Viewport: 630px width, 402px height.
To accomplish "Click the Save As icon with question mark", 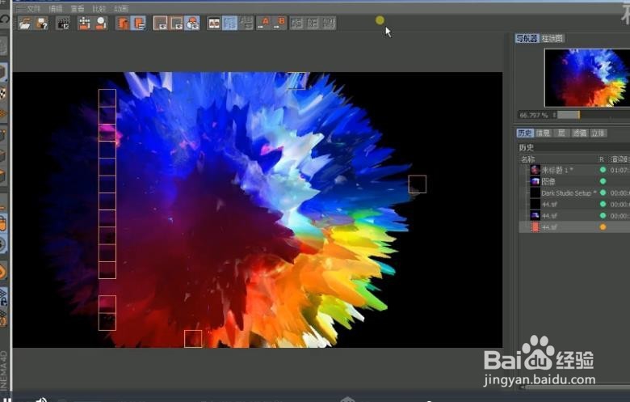I will (x=42, y=23).
